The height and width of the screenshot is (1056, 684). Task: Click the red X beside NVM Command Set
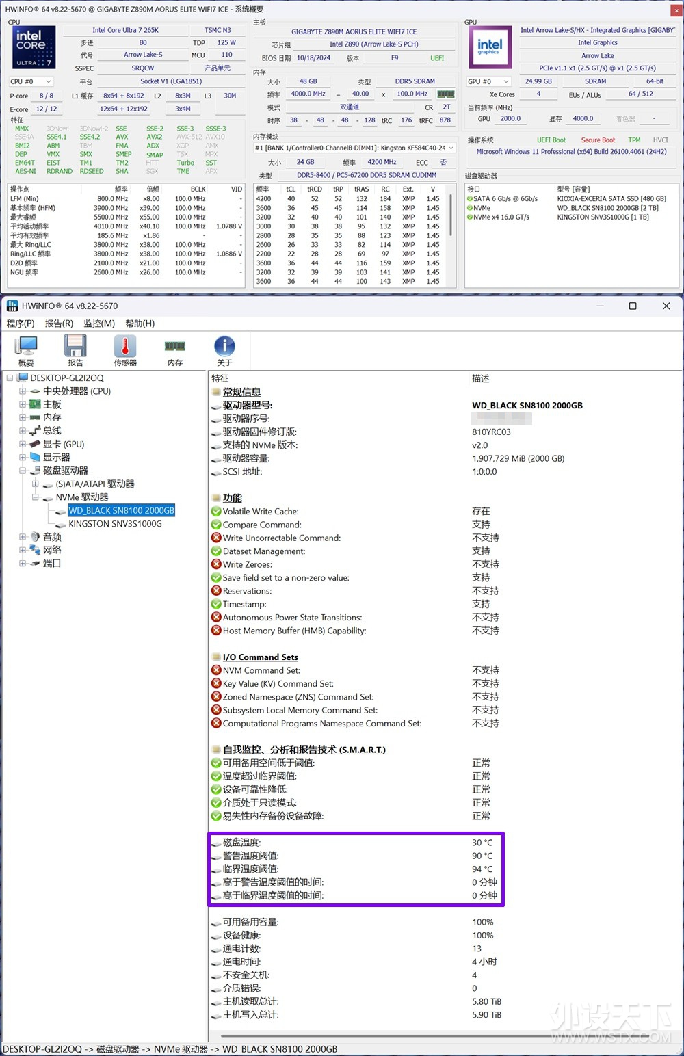click(x=216, y=671)
